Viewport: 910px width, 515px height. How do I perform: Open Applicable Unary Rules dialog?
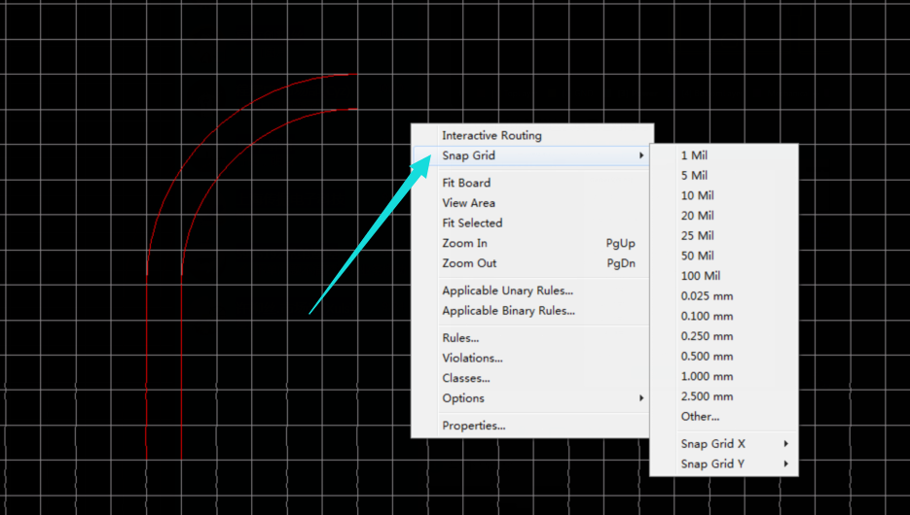(x=507, y=291)
